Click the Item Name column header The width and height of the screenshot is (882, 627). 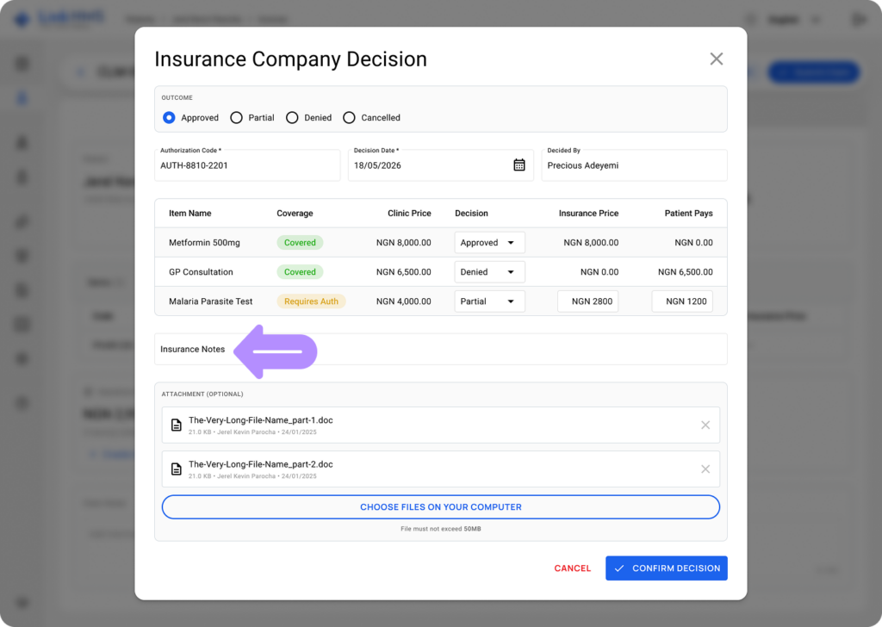coord(190,213)
